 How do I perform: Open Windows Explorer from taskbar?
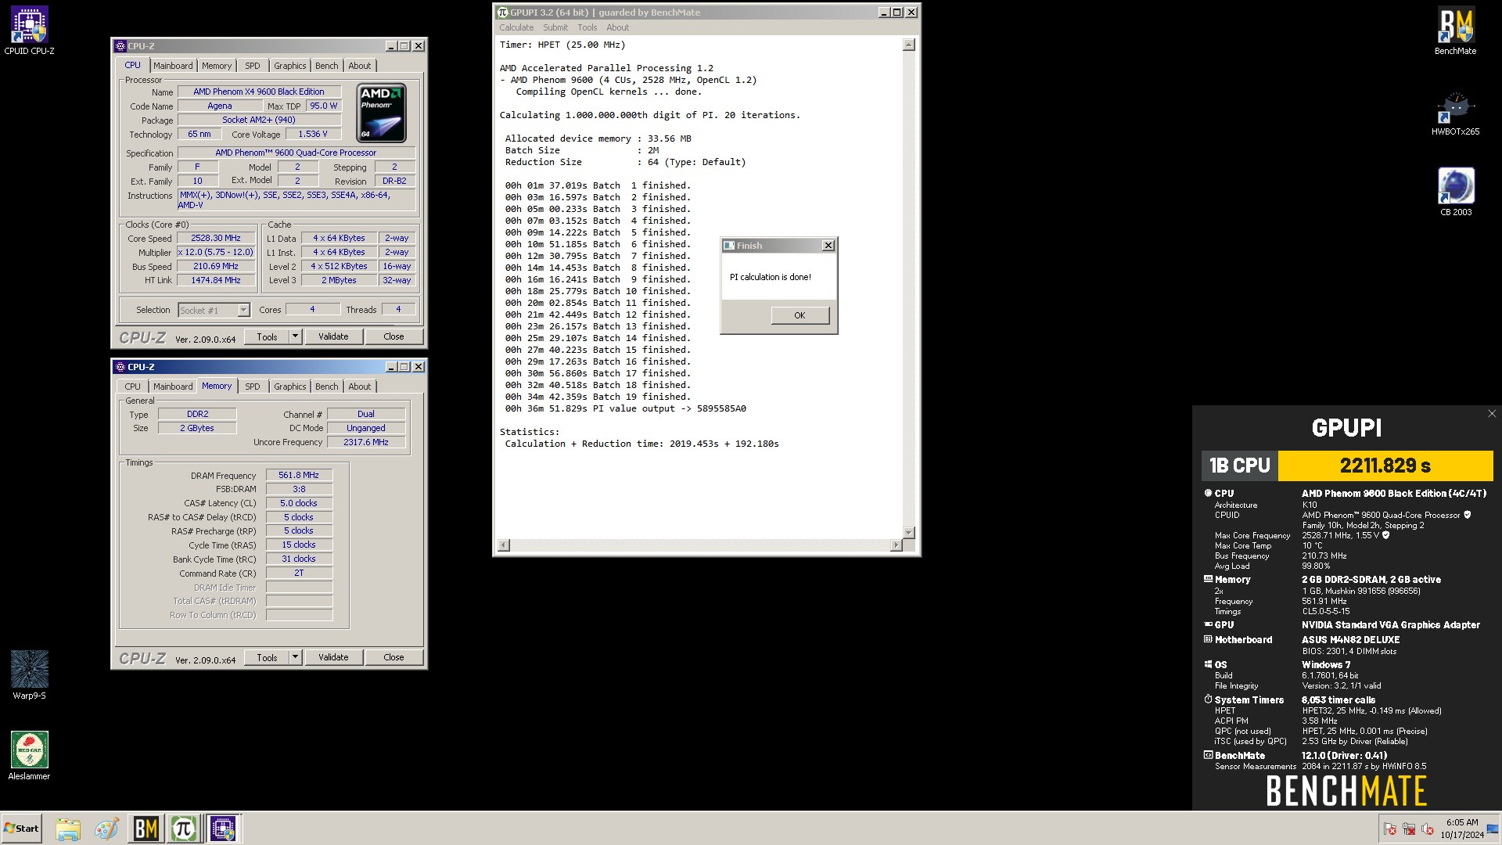[68, 829]
